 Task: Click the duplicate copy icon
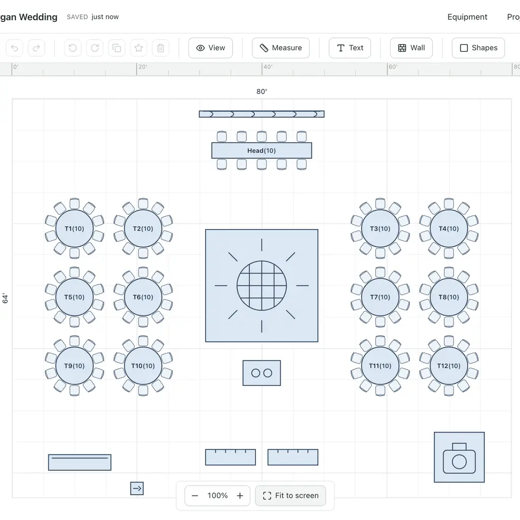[x=117, y=48]
